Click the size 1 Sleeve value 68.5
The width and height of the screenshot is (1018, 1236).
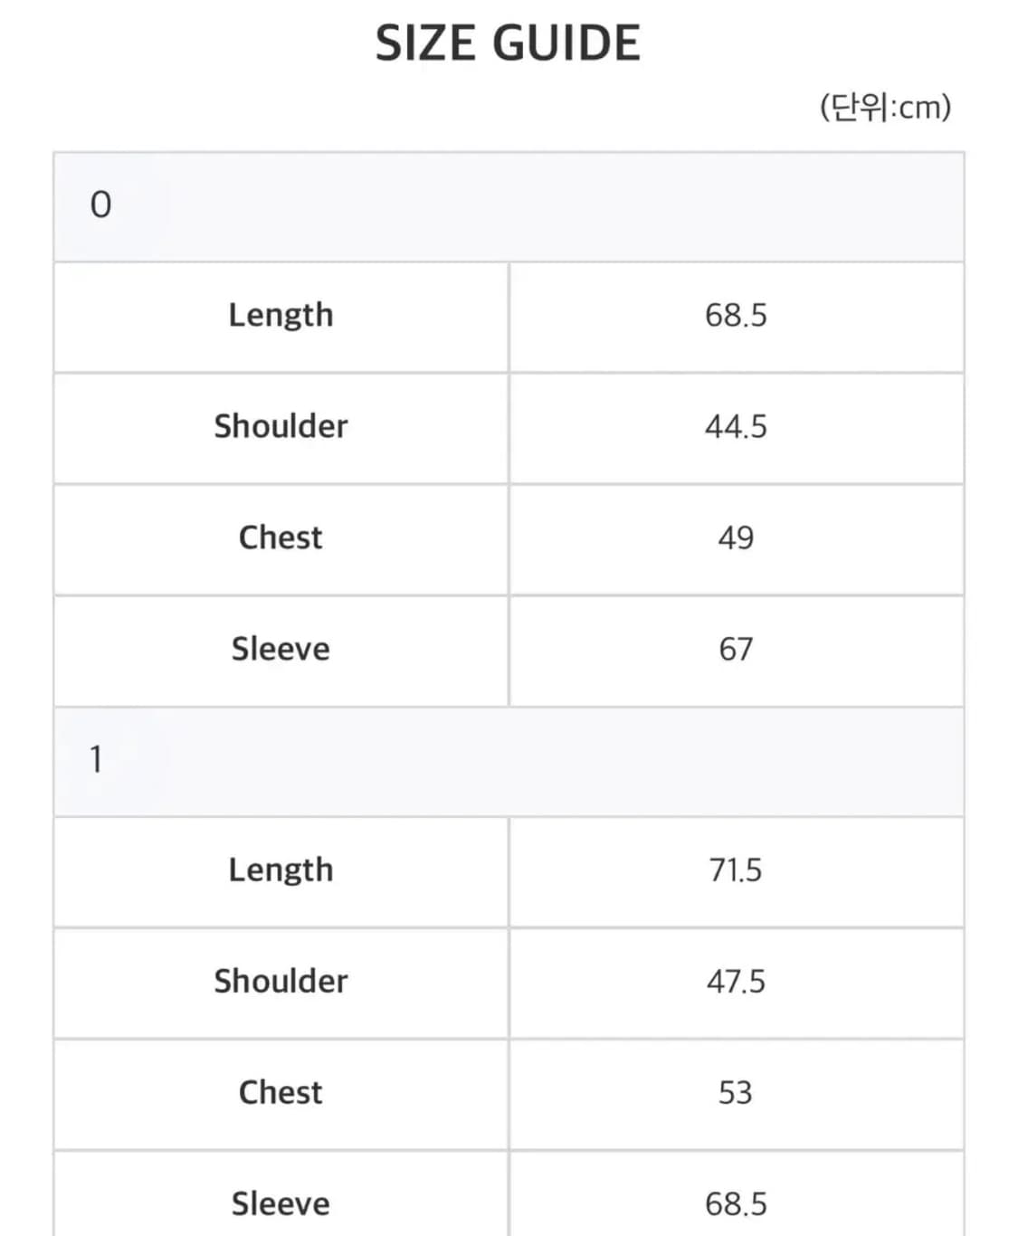coord(736,1204)
